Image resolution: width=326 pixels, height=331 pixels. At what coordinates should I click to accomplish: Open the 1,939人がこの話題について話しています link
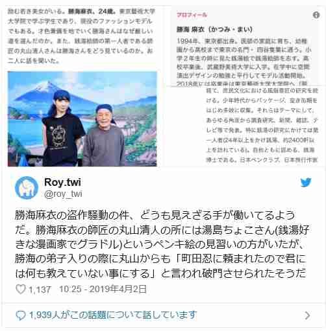point(113,315)
